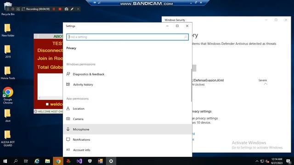Click the Account info card icon
Image resolution: width=294 pixels, height=165 pixels.
coord(68,150)
